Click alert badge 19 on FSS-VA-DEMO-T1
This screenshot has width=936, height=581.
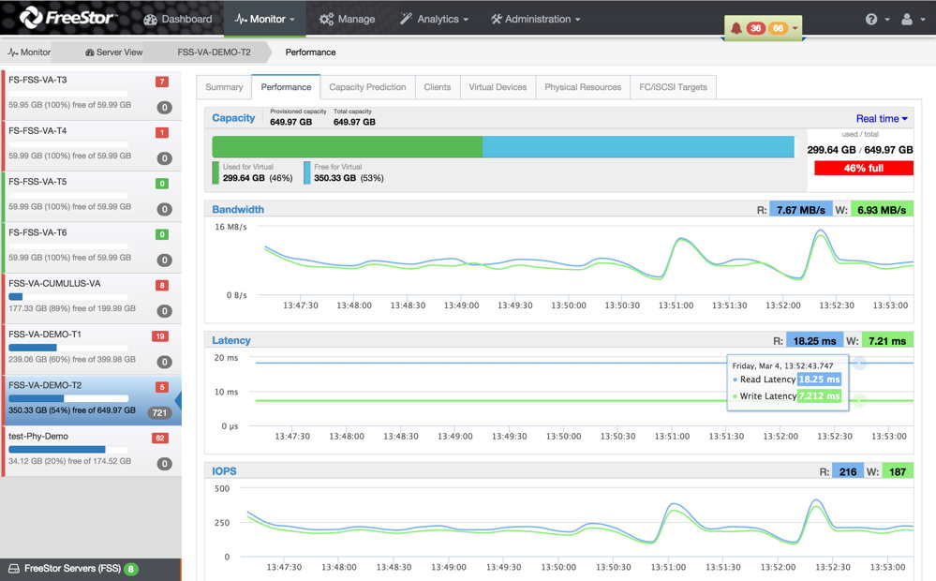point(160,336)
